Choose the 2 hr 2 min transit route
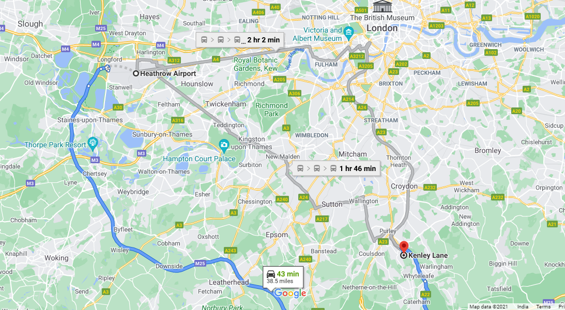Screen dimensions: 565x310 point(240,40)
